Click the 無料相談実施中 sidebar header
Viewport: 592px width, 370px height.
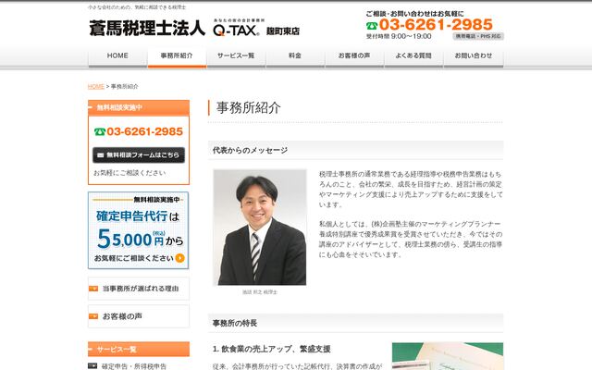(139, 107)
